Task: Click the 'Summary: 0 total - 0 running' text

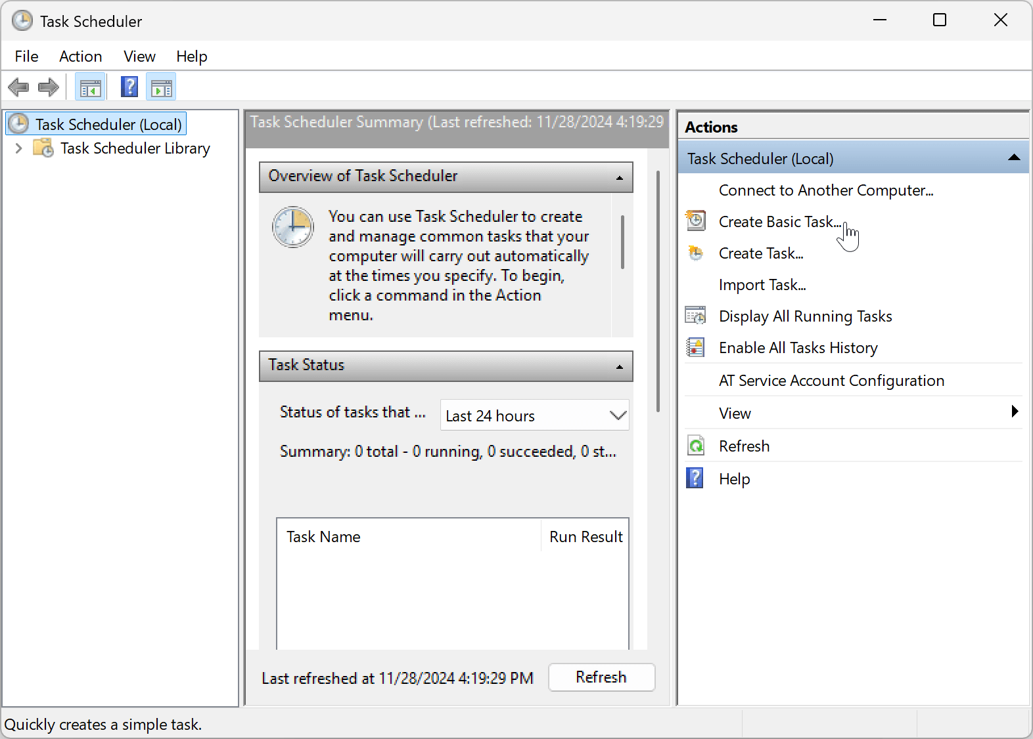Action: pos(448,452)
